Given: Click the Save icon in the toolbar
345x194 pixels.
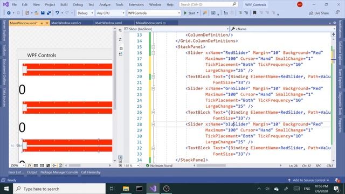Looking at the screenshot, I should pos(43,13).
